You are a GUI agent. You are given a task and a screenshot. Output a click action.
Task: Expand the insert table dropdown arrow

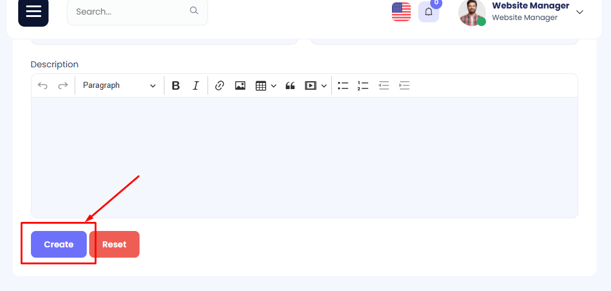274,86
